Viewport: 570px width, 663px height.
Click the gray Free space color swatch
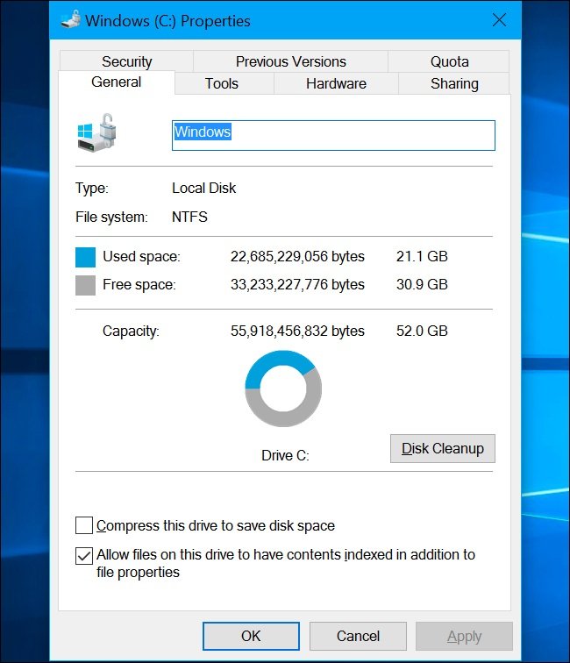tap(85, 285)
